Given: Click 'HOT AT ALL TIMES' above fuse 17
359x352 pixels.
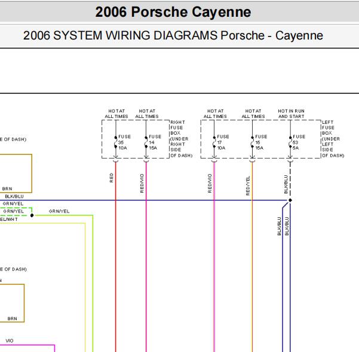Looking at the screenshot, I should tap(215, 114).
